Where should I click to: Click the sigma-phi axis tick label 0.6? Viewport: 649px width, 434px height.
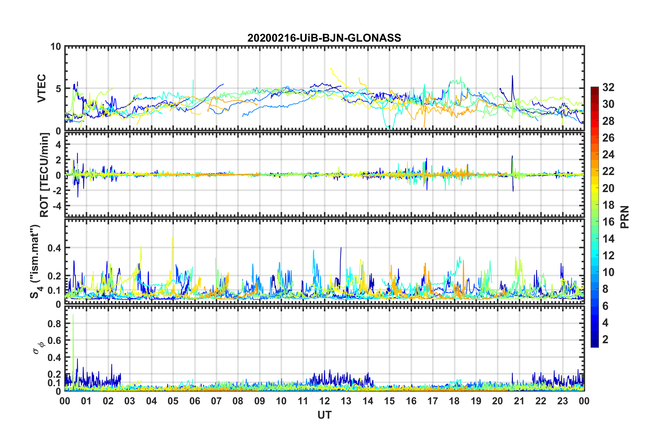54,341
